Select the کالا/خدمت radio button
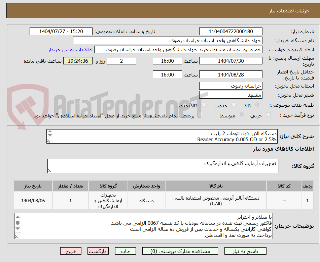 [x=204, y=105]
